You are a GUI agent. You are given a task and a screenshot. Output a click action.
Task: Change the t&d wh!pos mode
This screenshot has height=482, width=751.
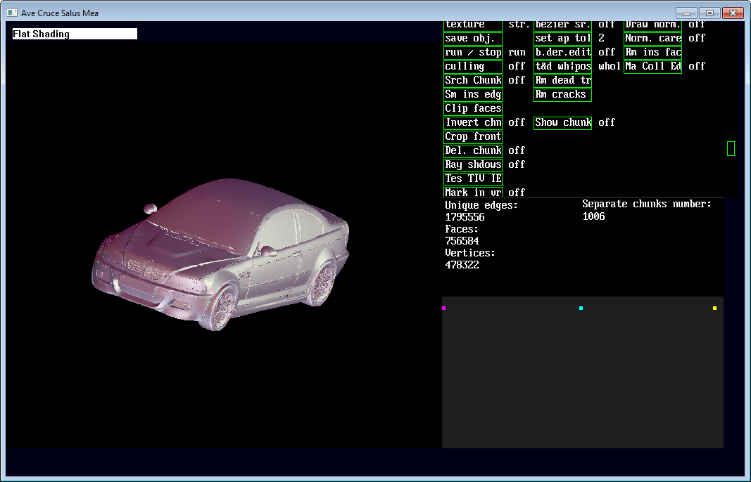click(x=562, y=66)
